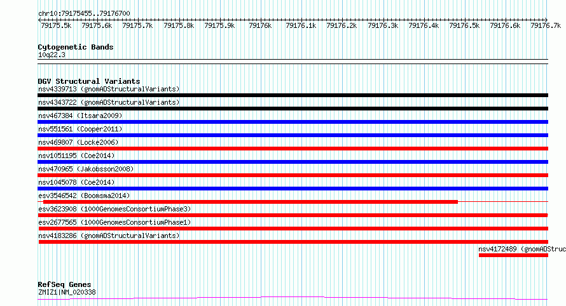Click the 79175.6k ruler label
This screenshot has width=566, height=306.
(x=97, y=25)
